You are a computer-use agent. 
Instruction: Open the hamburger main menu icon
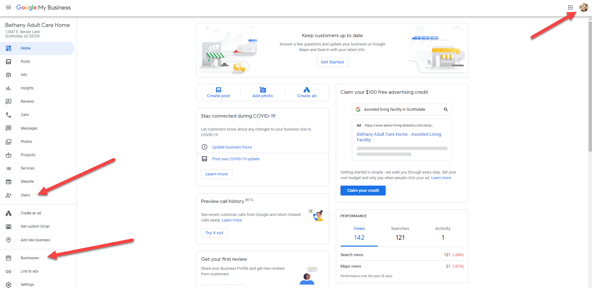[8, 7]
